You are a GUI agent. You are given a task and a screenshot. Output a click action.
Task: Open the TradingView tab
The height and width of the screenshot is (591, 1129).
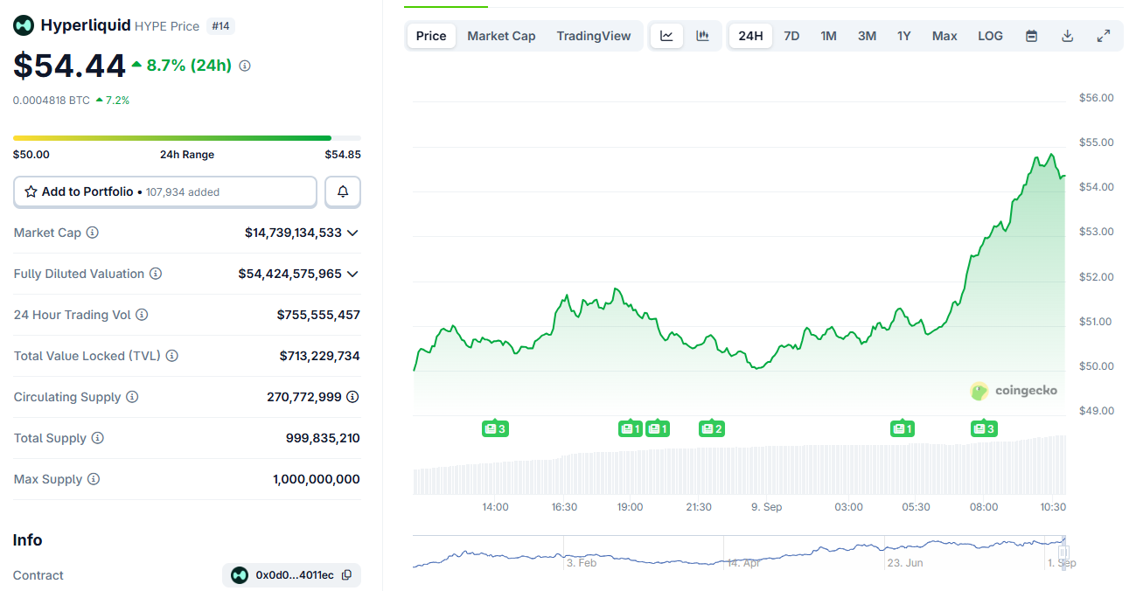point(594,35)
